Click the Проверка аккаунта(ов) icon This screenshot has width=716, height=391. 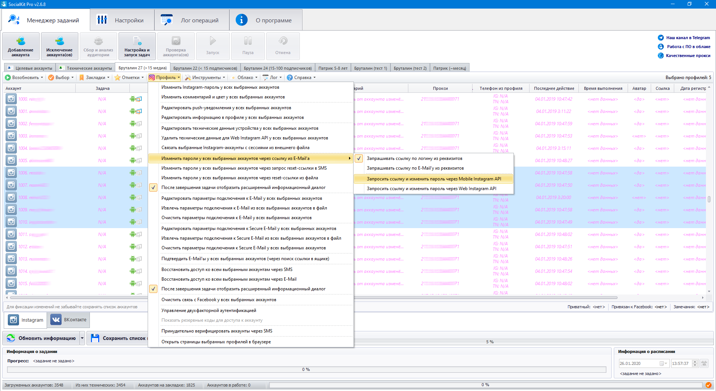point(176,41)
